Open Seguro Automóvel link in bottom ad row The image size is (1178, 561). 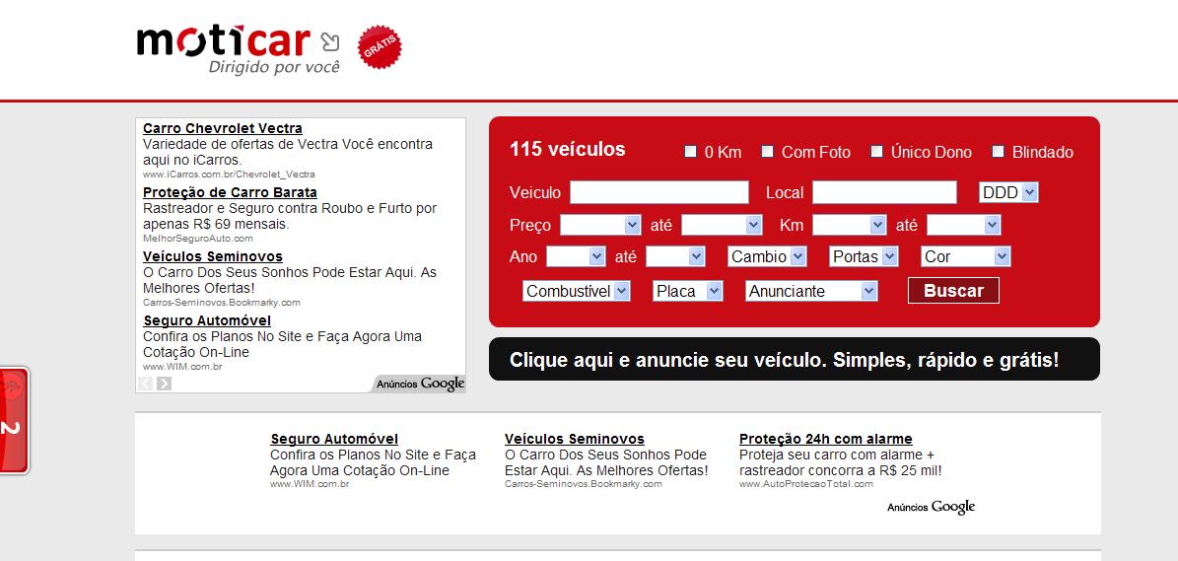[334, 439]
